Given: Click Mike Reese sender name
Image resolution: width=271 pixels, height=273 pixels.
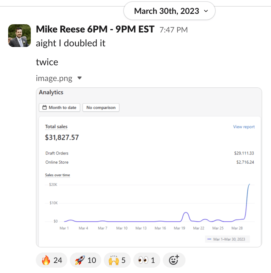Looking at the screenshot, I should click(x=95, y=29).
